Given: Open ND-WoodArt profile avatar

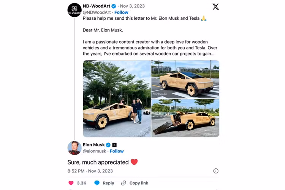Looking at the screenshot, I should (74, 10).
